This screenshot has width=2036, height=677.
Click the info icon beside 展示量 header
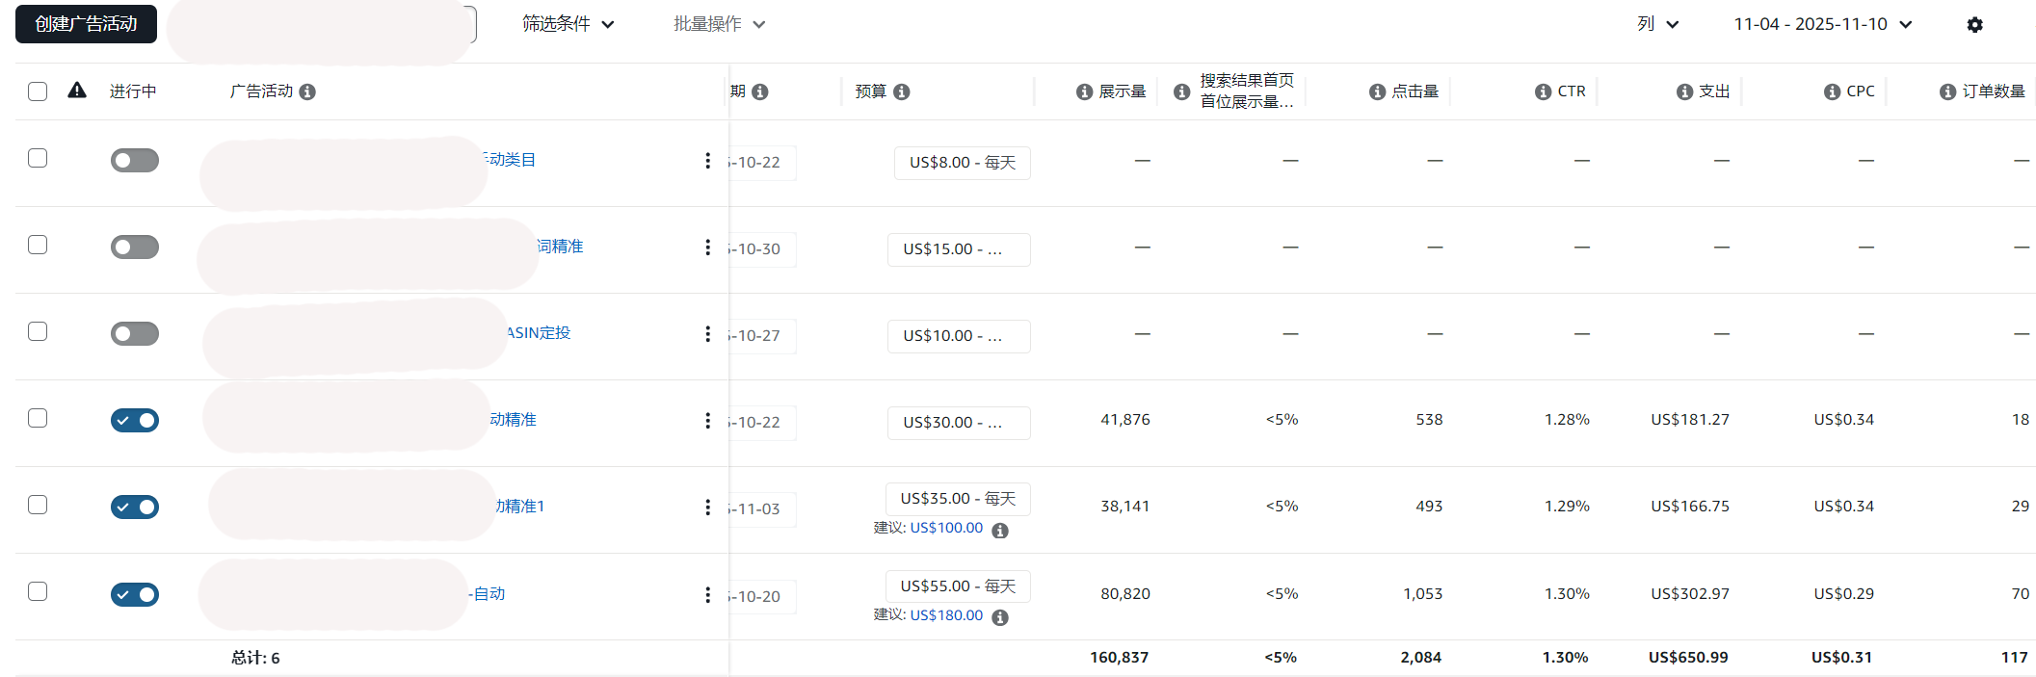coord(1085,91)
